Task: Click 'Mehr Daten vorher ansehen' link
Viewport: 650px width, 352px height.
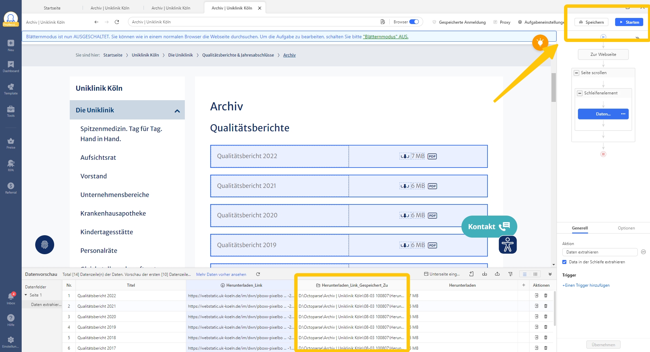Action: pos(221,274)
